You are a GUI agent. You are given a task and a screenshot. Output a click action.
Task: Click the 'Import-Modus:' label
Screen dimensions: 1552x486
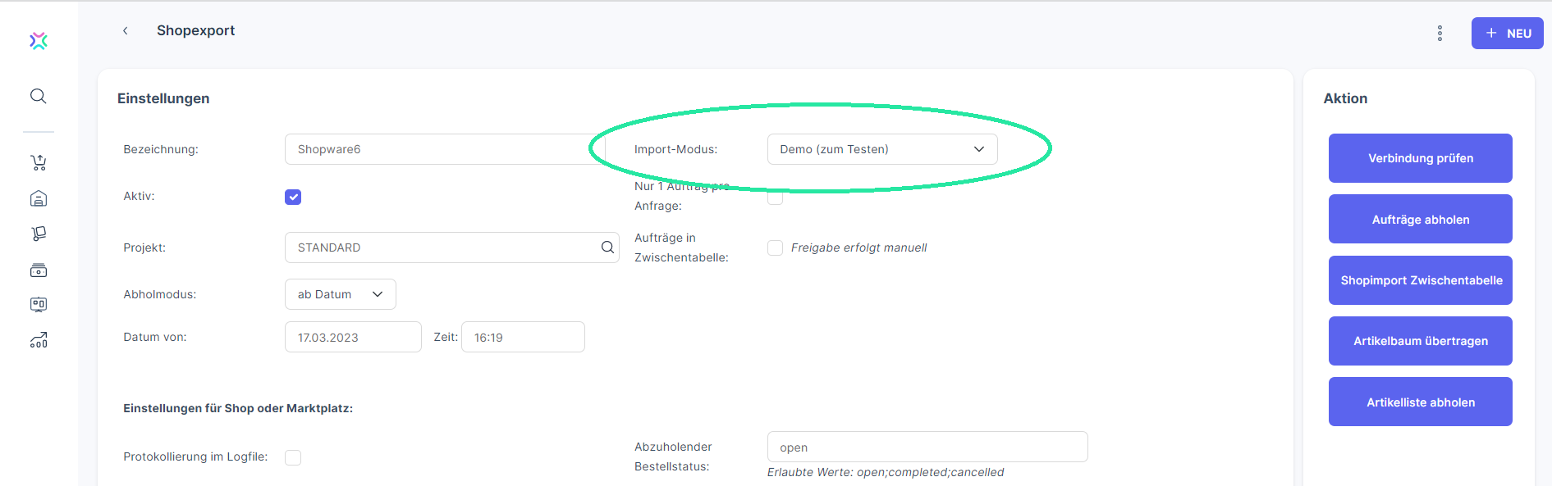(675, 149)
